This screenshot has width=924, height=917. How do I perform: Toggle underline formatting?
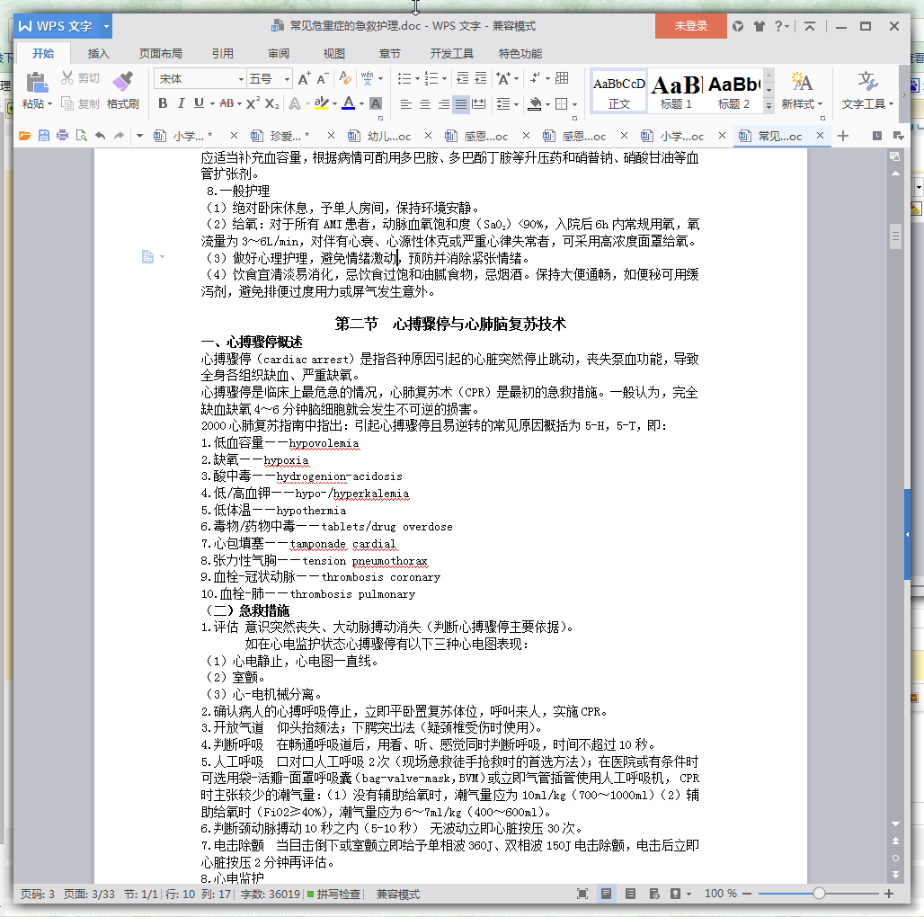(200, 103)
